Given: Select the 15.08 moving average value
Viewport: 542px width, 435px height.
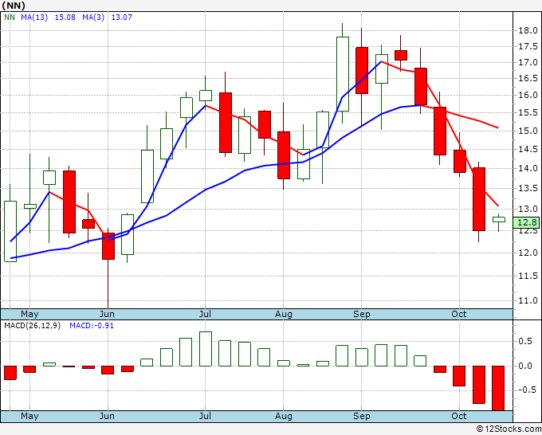Looking at the screenshot, I should coord(65,18).
